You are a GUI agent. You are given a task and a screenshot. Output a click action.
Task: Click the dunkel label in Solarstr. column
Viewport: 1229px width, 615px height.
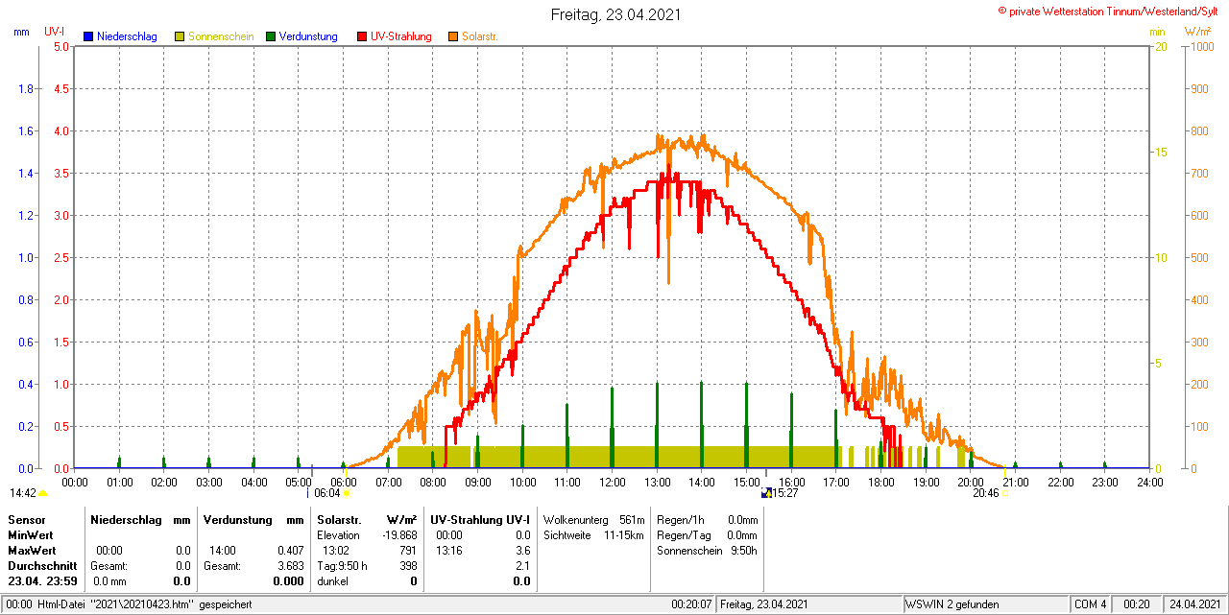332,580
